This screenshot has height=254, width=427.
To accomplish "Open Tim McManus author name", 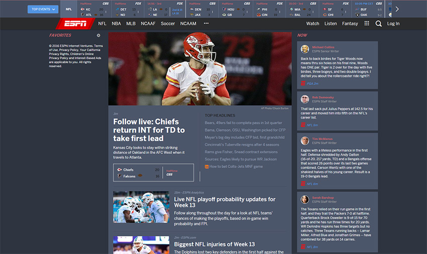I will [x=322, y=139].
